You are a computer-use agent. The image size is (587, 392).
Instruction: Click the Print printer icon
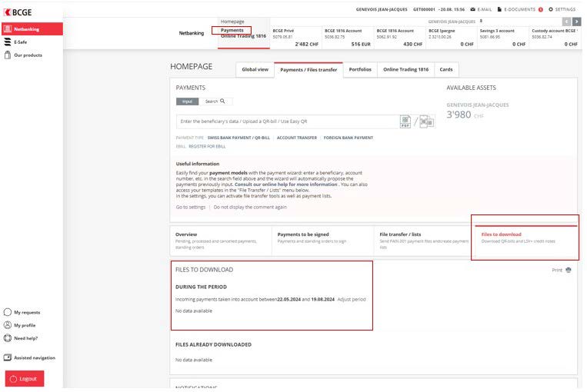[x=569, y=270]
